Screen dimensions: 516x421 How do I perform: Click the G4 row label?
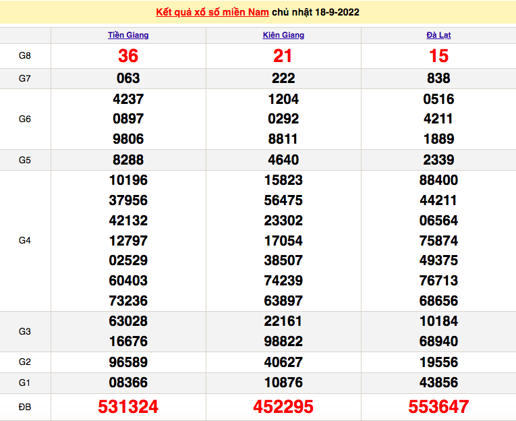(25, 240)
